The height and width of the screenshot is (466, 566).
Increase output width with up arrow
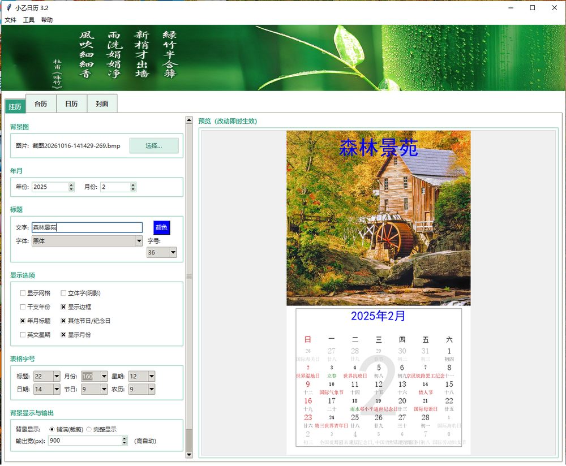point(125,439)
